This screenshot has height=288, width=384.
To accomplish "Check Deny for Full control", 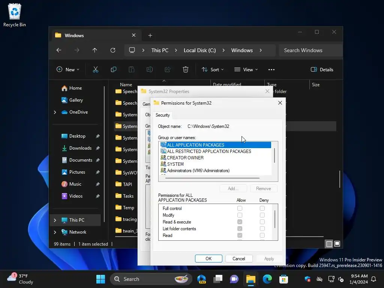I will click(262, 208).
